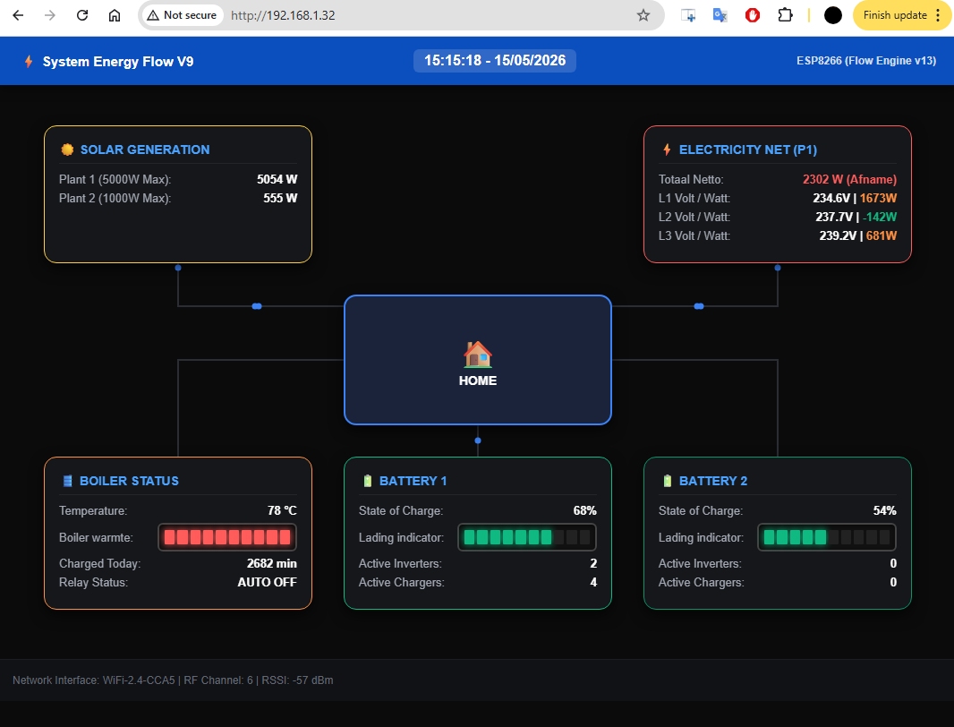Open the Extensions puzzle icon
Screen dimensions: 954x727
coord(786,15)
